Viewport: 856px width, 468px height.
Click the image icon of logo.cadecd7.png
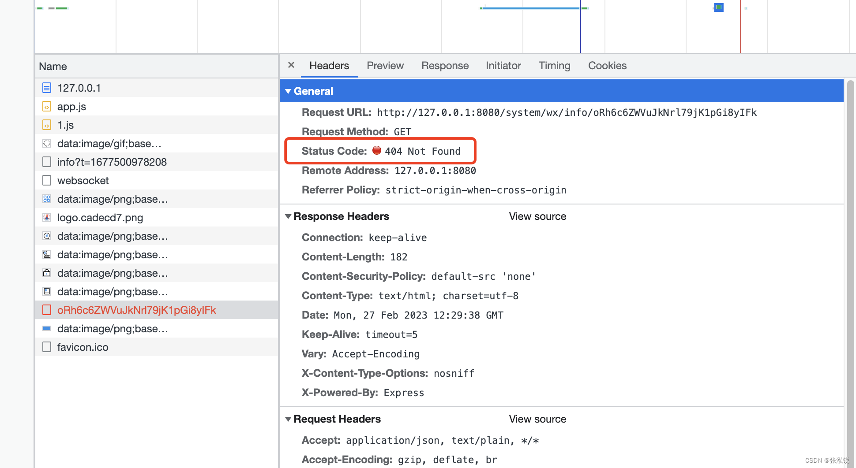coord(47,217)
